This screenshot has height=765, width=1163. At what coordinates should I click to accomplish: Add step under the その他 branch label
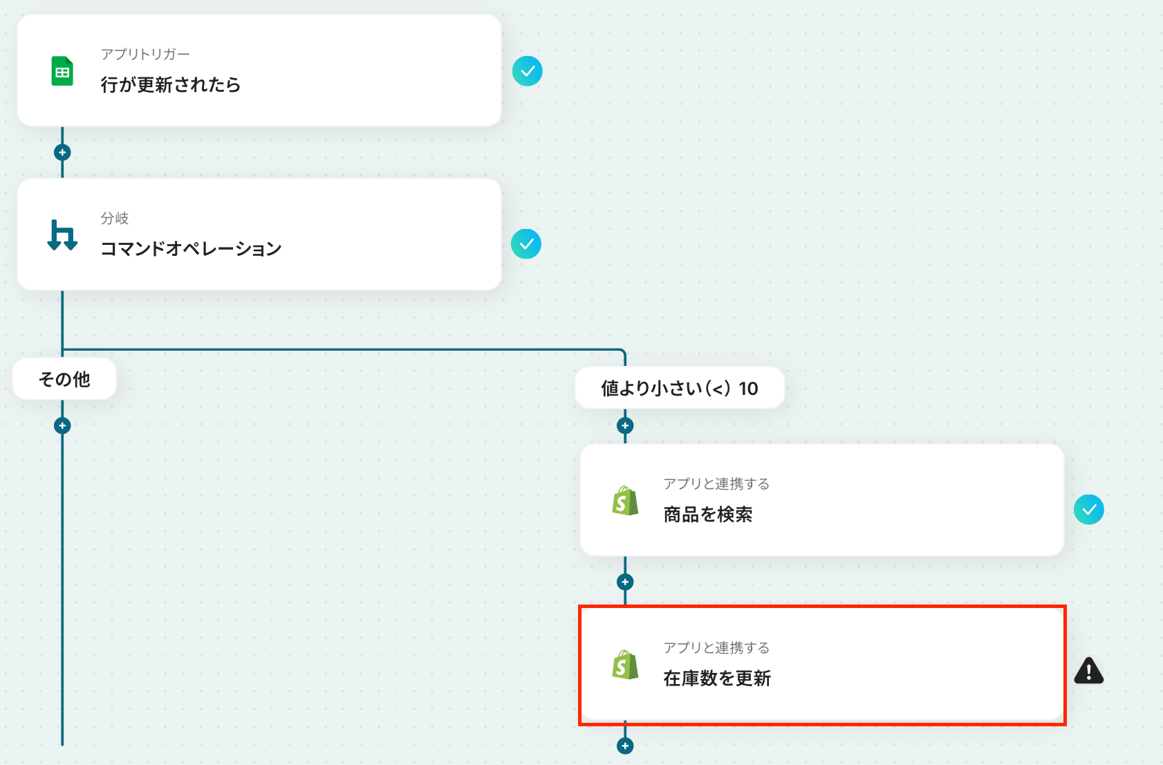pos(62,425)
